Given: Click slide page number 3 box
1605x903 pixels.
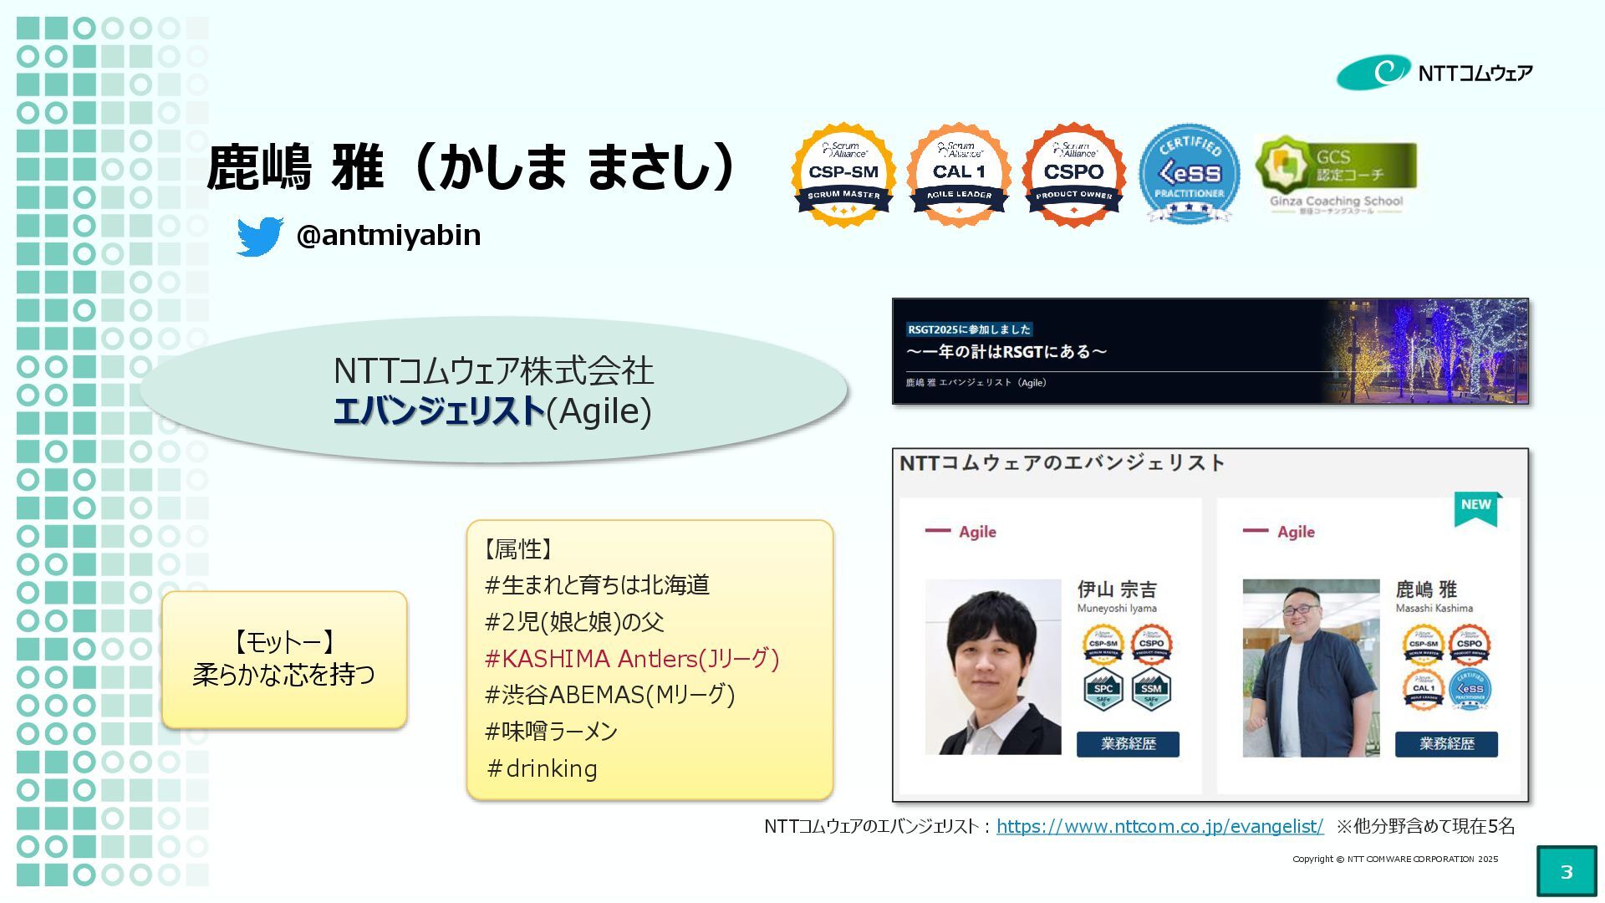Looking at the screenshot, I should point(1566,871).
